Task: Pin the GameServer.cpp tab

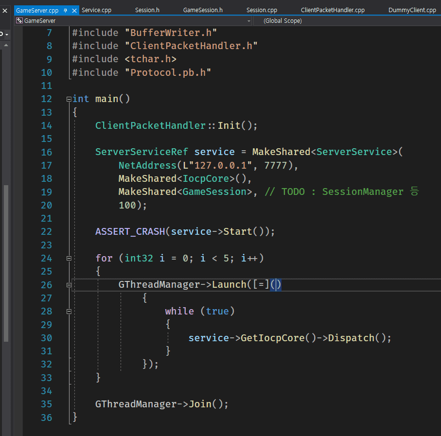Action: (66, 10)
